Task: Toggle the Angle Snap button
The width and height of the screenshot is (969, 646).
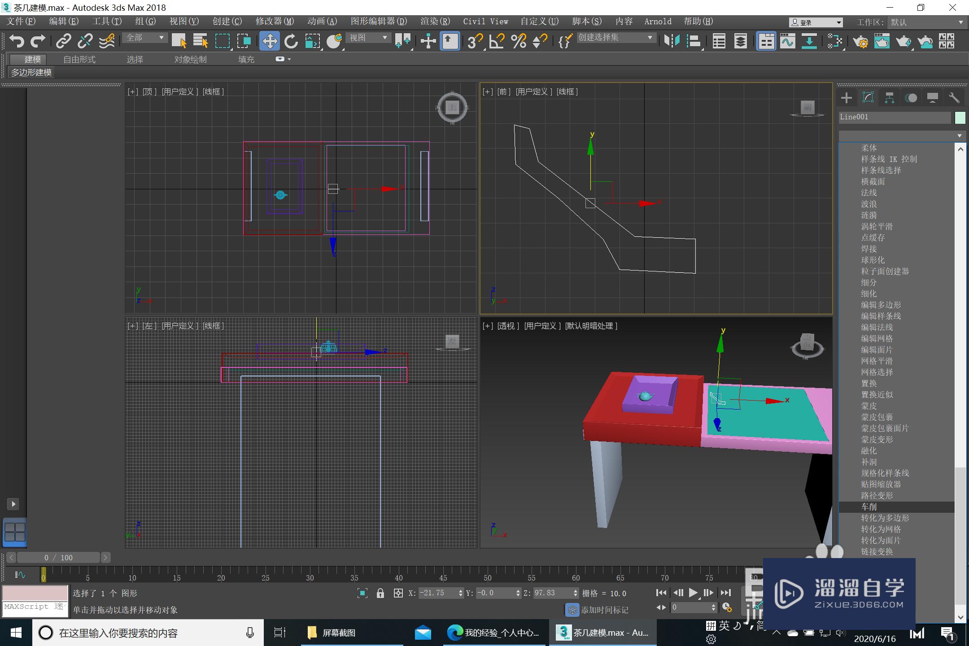Action: tap(497, 41)
